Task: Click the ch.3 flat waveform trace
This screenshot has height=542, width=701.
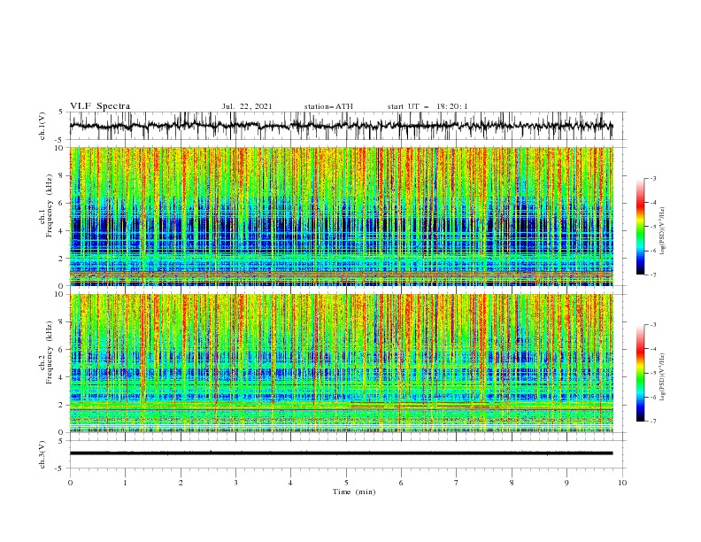Action: (341, 453)
